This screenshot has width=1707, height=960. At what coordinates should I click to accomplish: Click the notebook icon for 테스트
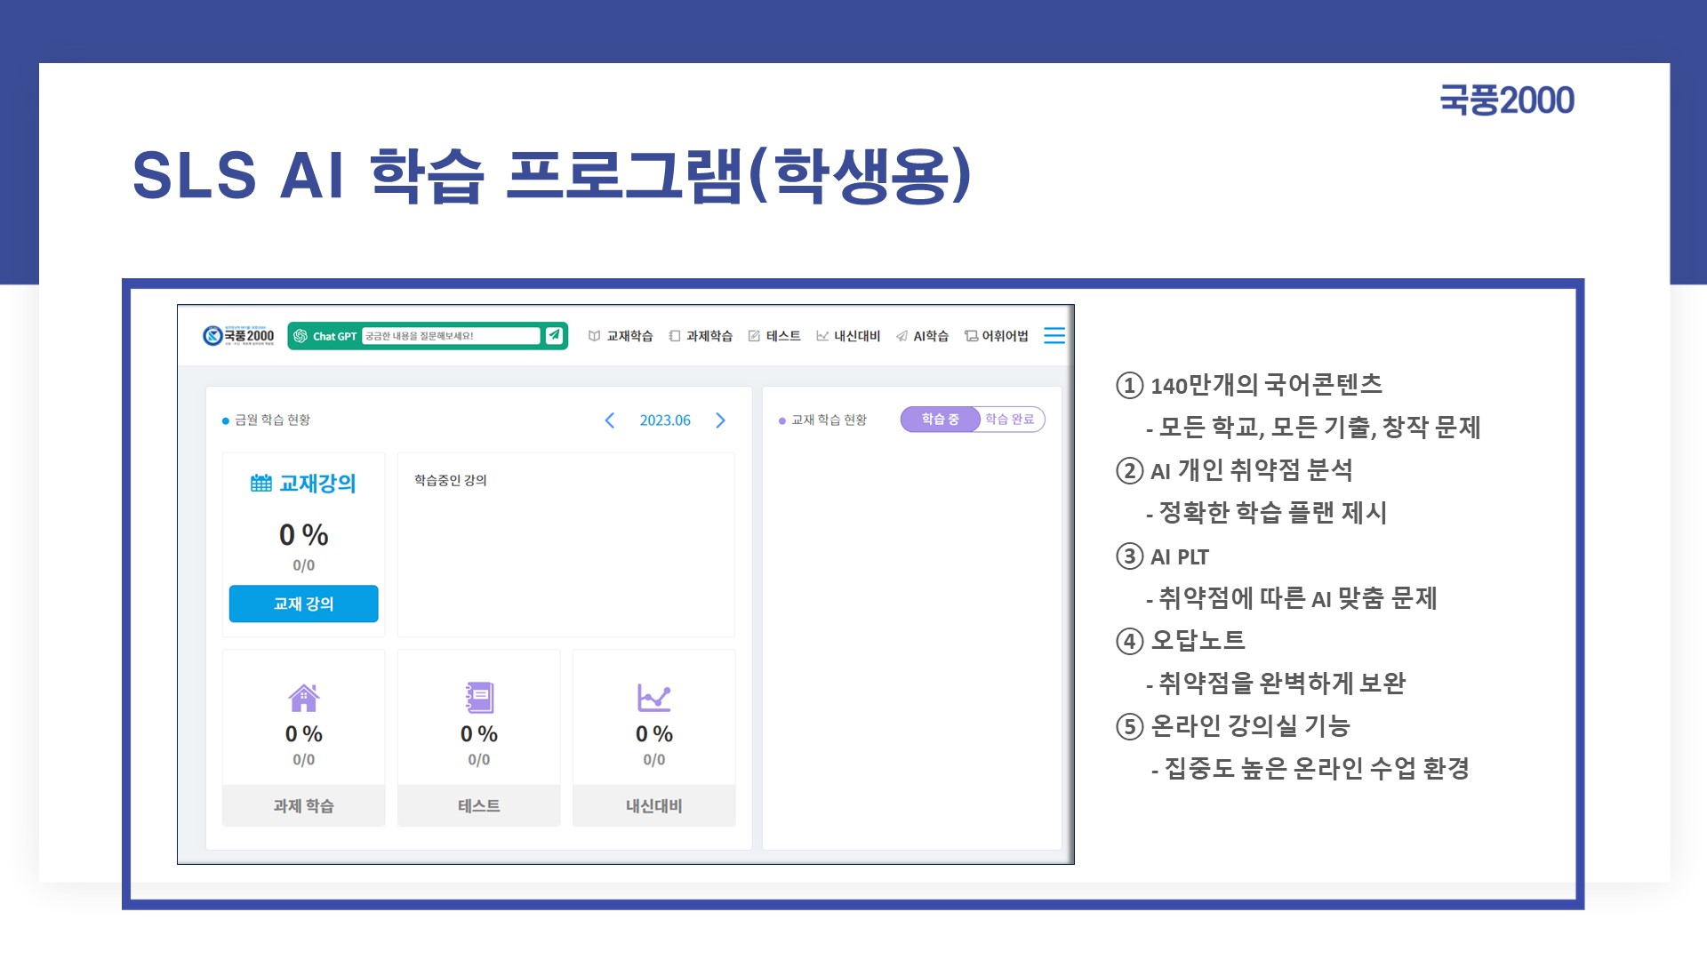(479, 698)
